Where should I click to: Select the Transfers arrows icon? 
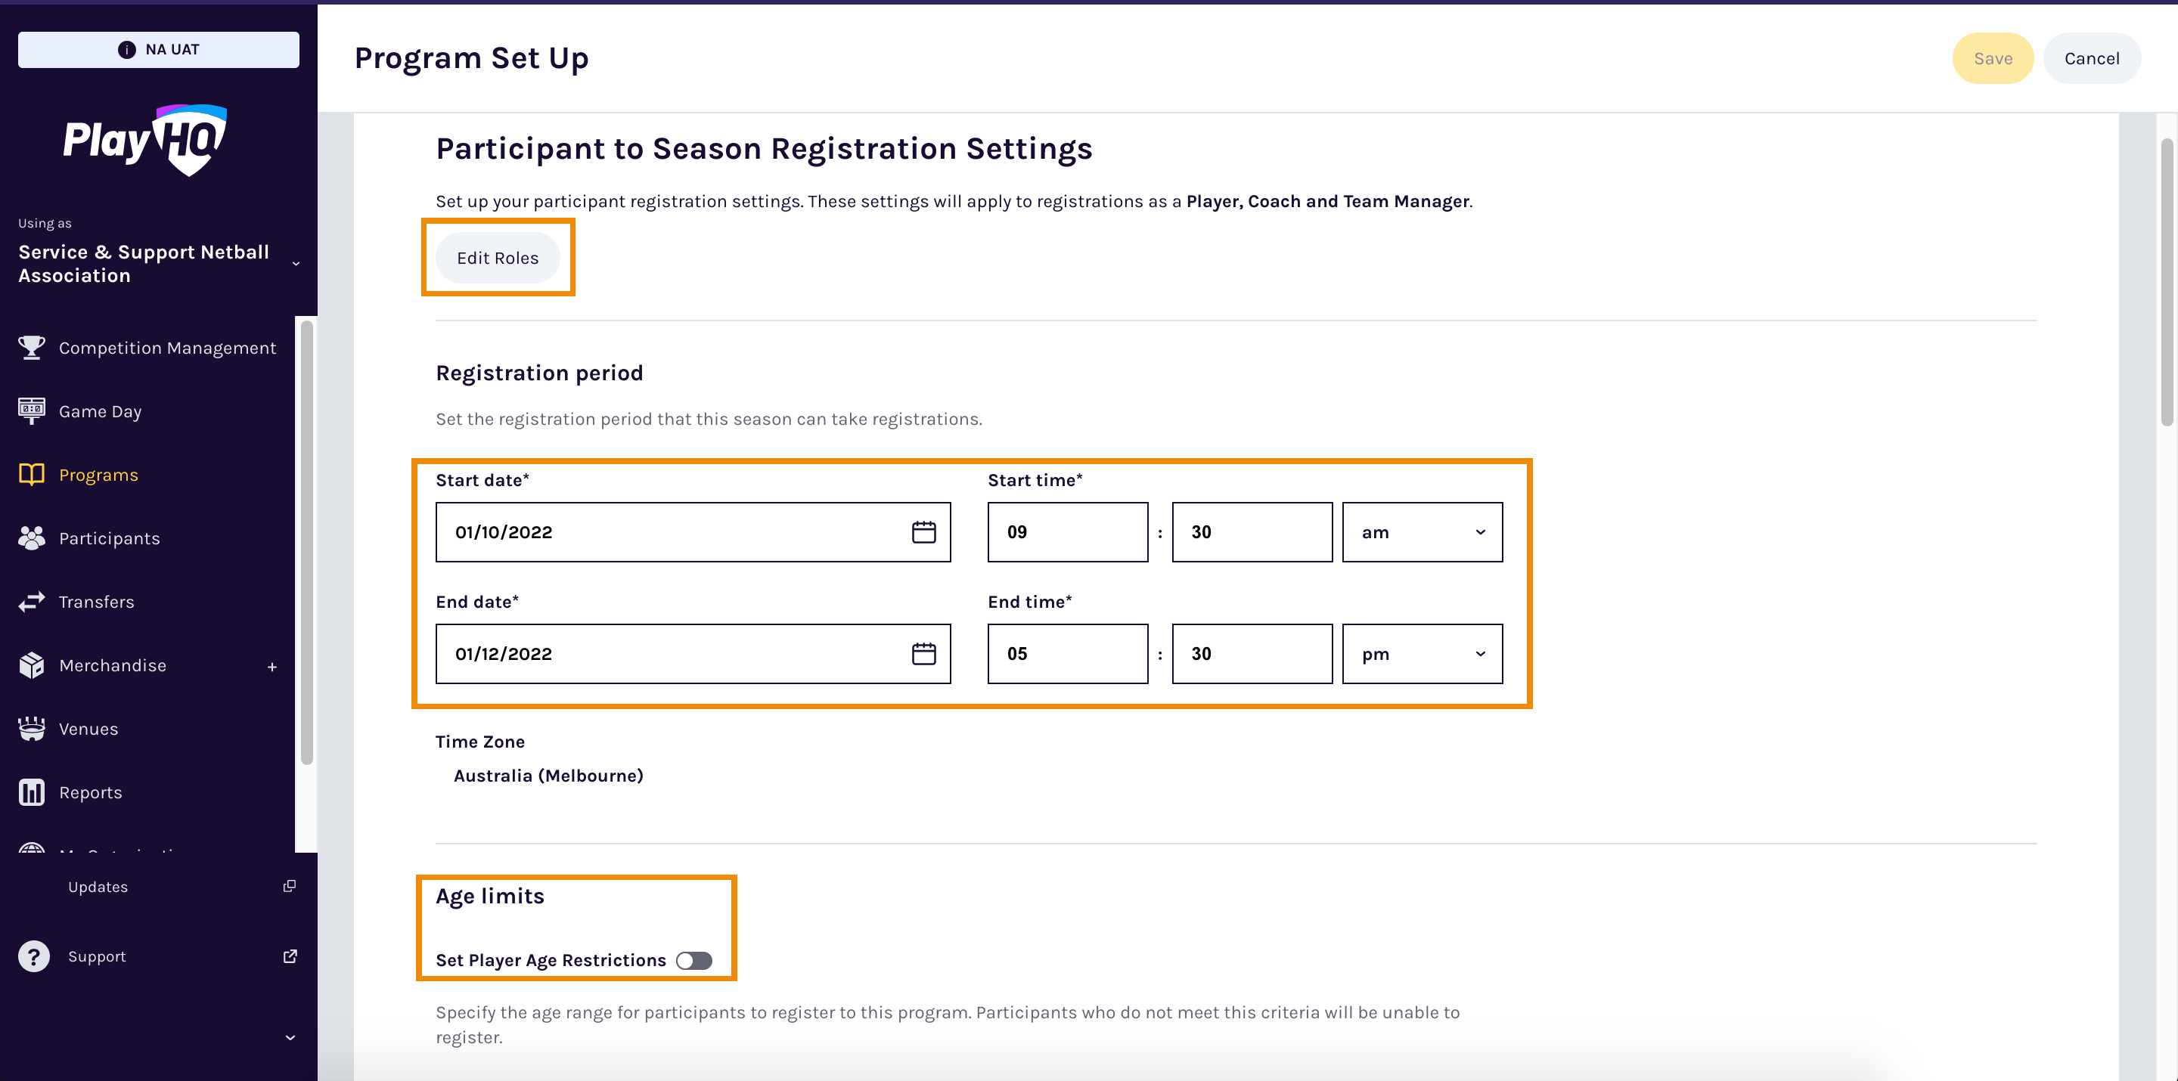[x=31, y=601]
